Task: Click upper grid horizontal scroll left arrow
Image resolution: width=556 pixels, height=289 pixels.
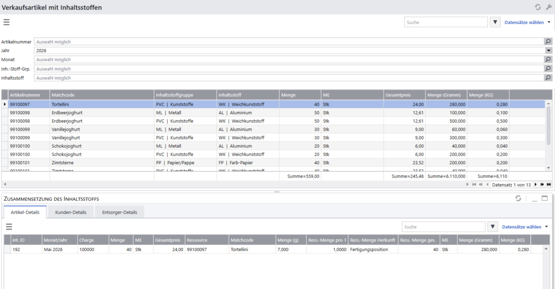Action: (x=5, y=184)
